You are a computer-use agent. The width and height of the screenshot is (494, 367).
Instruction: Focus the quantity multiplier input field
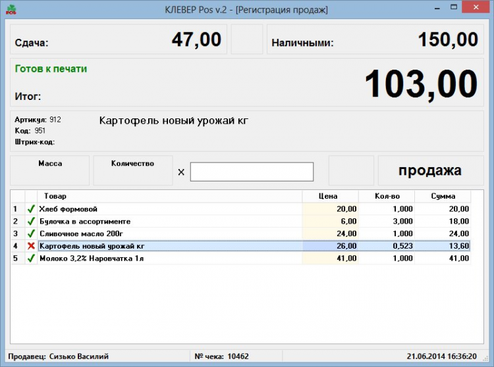252,172
